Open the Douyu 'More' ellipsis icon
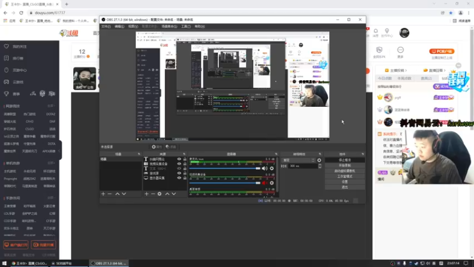This screenshot has height=267, width=474. tap(401, 52)
